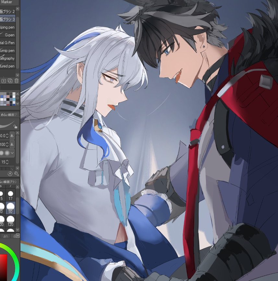Screen dimensions: 278x281
Task: Click brush size presets scroll-up arrow
Action: pyautogui.click(x=18, y=187)
